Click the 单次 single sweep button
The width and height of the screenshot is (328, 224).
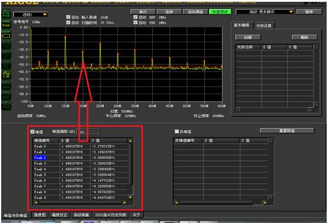[143, 12]
